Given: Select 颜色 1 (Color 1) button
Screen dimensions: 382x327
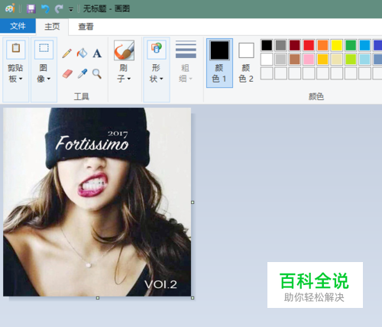Looking at the screenshot, I should click(219, 63).
